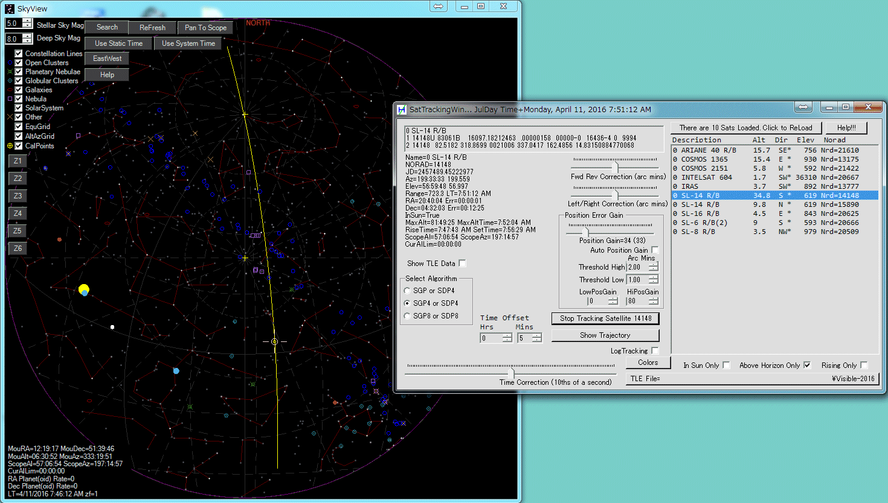The image size is (888, 503).
Task: Click ReFresh in SkyView
Action: 152,28
